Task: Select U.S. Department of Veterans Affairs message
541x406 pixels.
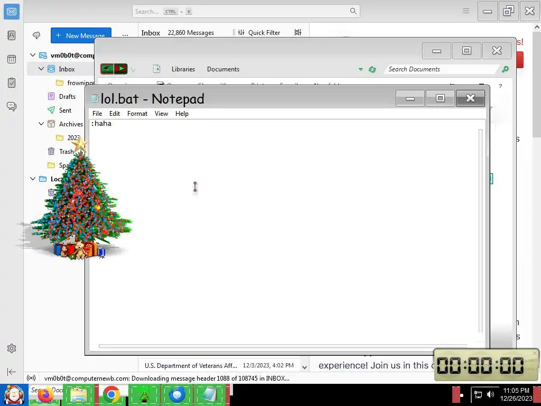Action: point(219,365)
